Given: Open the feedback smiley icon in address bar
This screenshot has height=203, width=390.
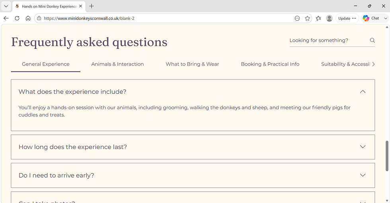Looking at the screenshot, I should click(x=297, y=18).
